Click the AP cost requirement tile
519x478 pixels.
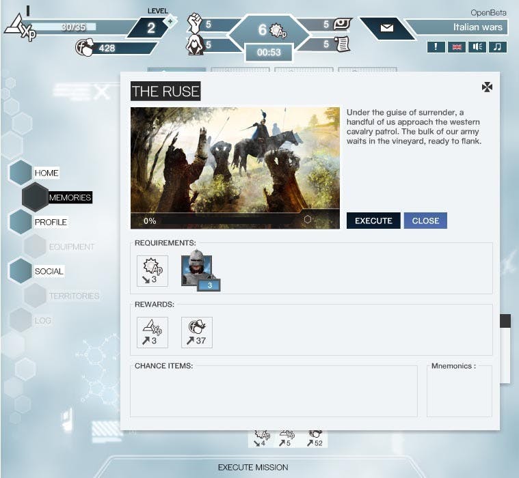pyautogui.click(x=152, y=271)
